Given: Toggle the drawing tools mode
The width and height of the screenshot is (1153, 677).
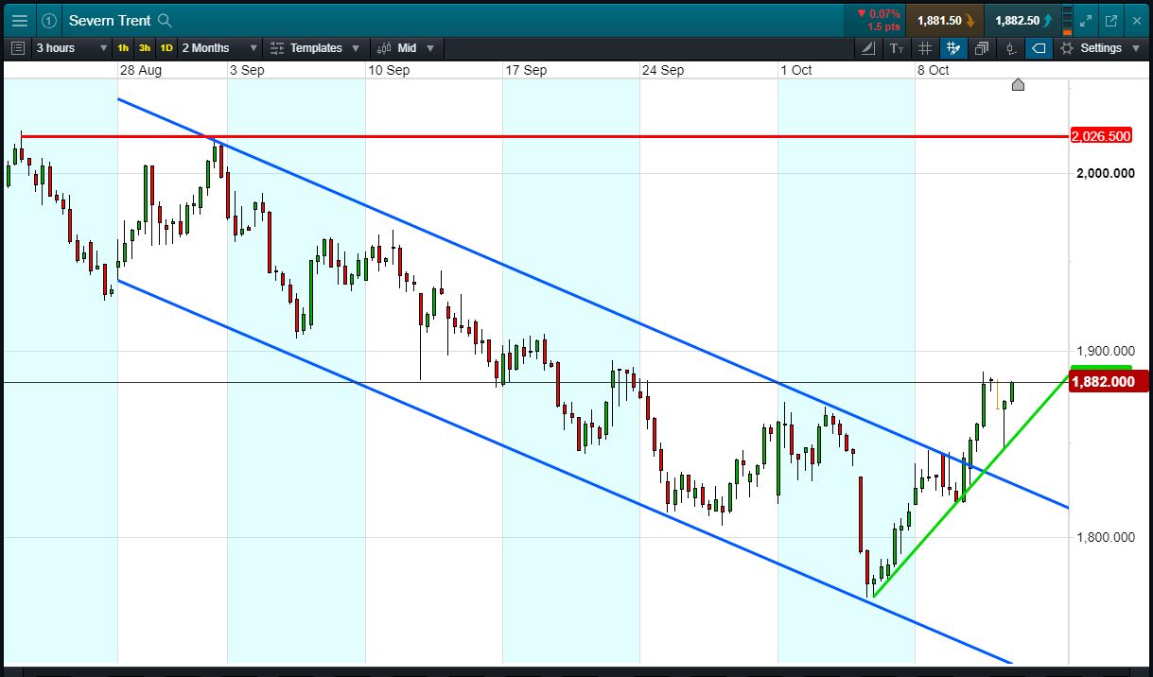Looking at the screenshot, I should 953,48.
